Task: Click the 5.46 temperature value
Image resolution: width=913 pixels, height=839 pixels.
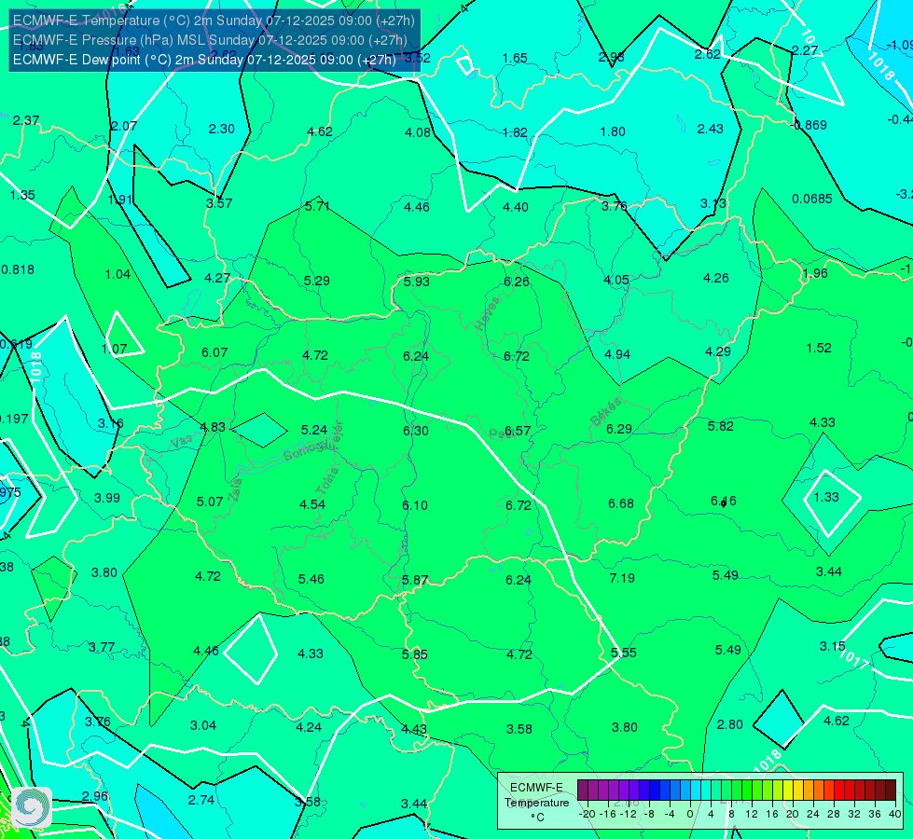Action: click(x=311, y=579)
